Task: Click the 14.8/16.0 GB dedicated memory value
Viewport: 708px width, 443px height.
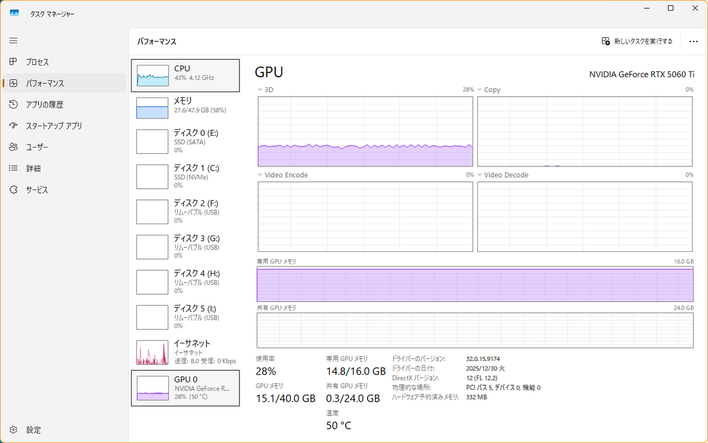Action: [356, 371]
